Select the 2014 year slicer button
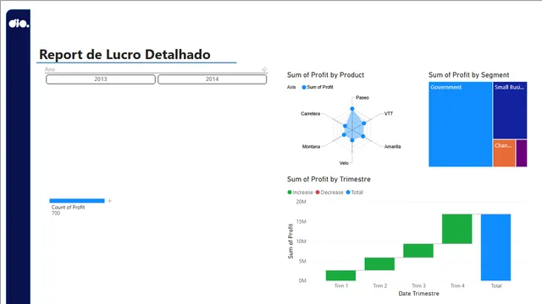Image resolution: width=542 pixels, height=304 pixels. click(x=213, y=79)
